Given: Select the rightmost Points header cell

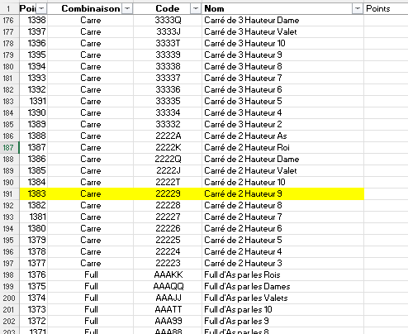Looking at the screenshot, I should [x=386, y=9].
